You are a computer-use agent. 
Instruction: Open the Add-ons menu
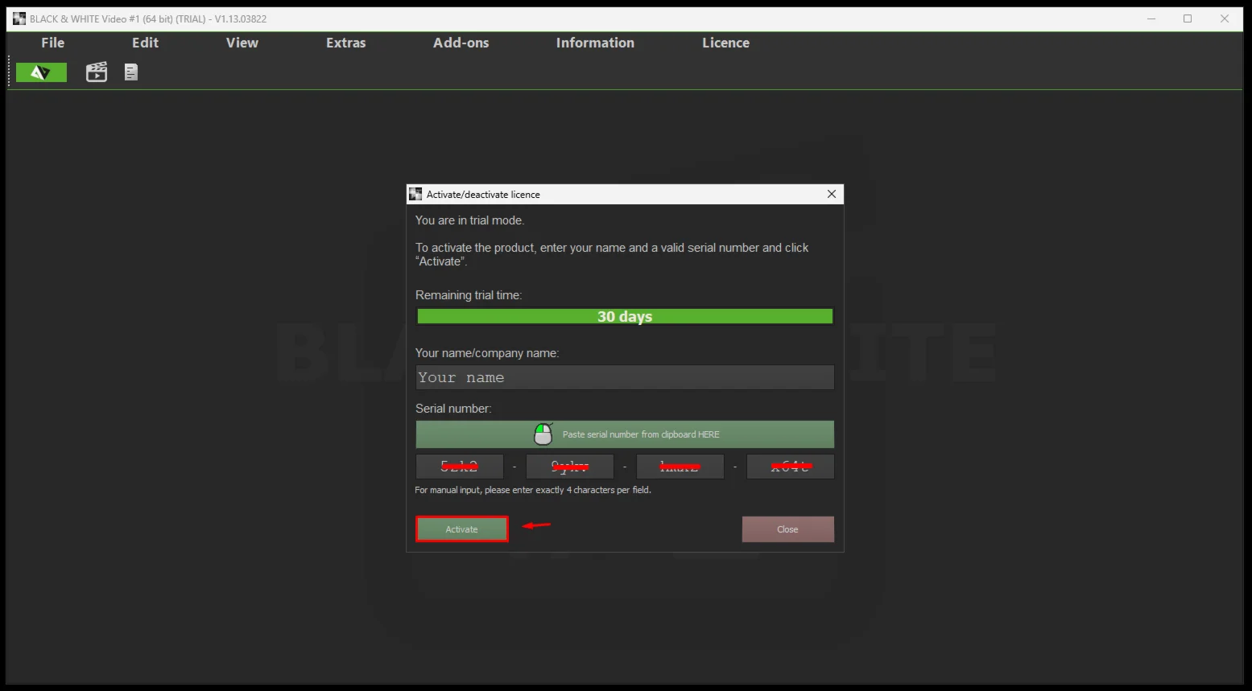pyautogui.click(x=461, y=43)
